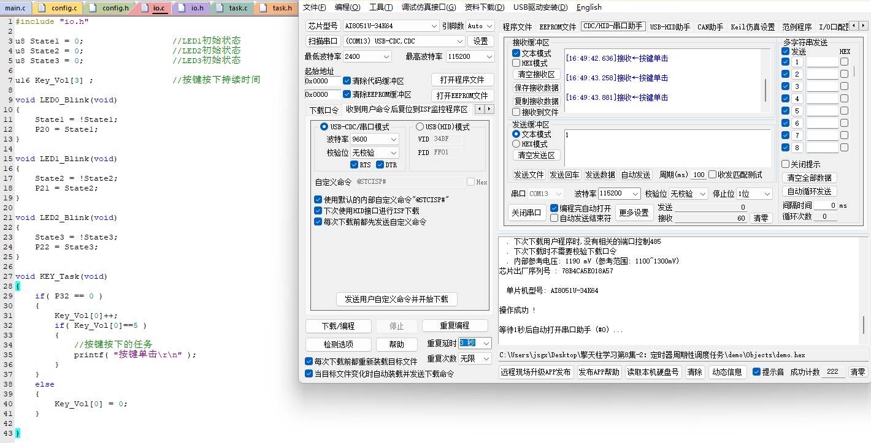This screenshot has height=443, width=871.
Task: Click the left tab-scroll arrow beside 收到用户命令 tab
Action: [x=480, y=109]
